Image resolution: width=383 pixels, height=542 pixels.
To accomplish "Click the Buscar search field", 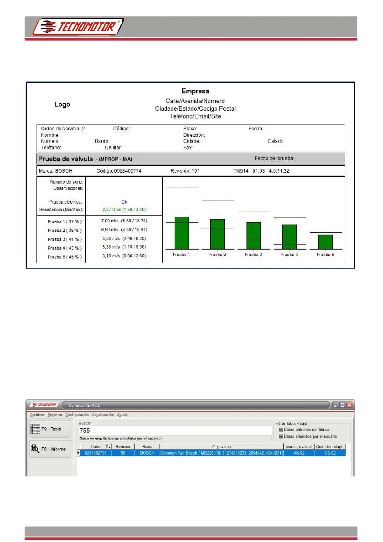I will pos(176,430).
